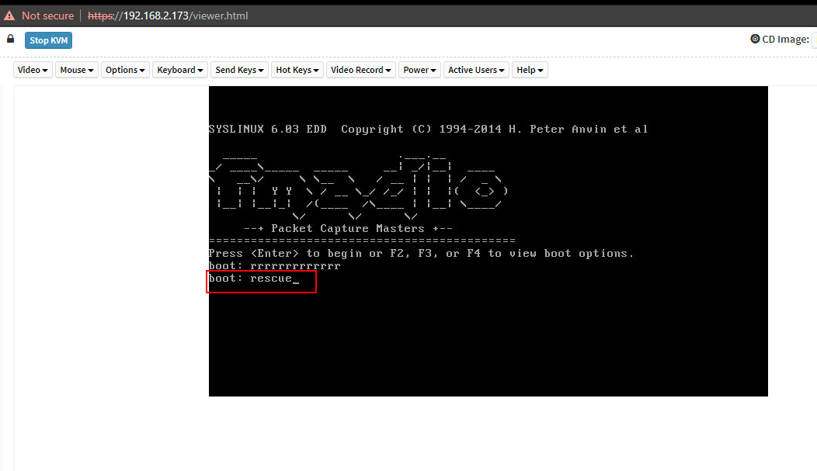Open the Keyboard menu
The width and height of the screenshot is (817, 471).
click(180, 70)
